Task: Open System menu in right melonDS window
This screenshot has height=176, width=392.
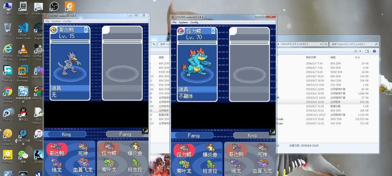Action: coord(183,22)
